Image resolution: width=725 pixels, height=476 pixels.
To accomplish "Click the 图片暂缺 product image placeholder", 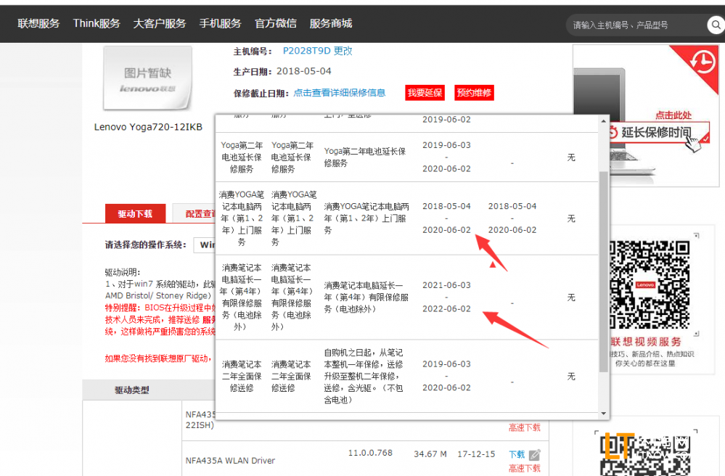I will [147, 78].
